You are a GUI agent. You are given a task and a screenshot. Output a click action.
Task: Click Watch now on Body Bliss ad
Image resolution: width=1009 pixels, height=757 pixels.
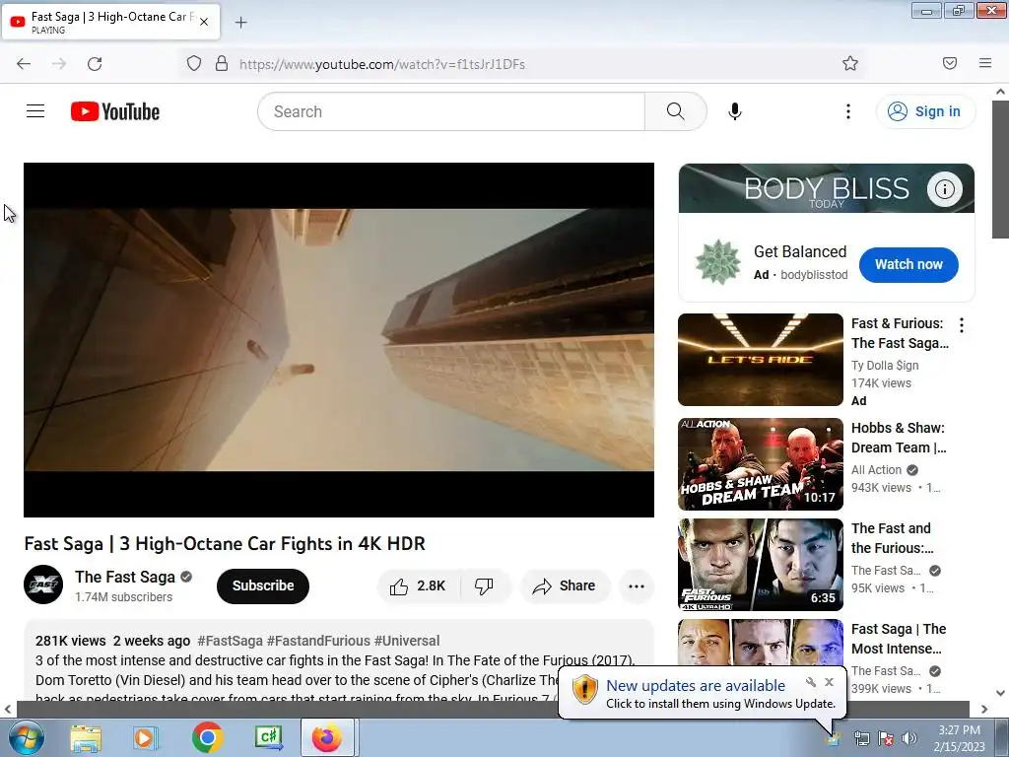pos(908,264)
